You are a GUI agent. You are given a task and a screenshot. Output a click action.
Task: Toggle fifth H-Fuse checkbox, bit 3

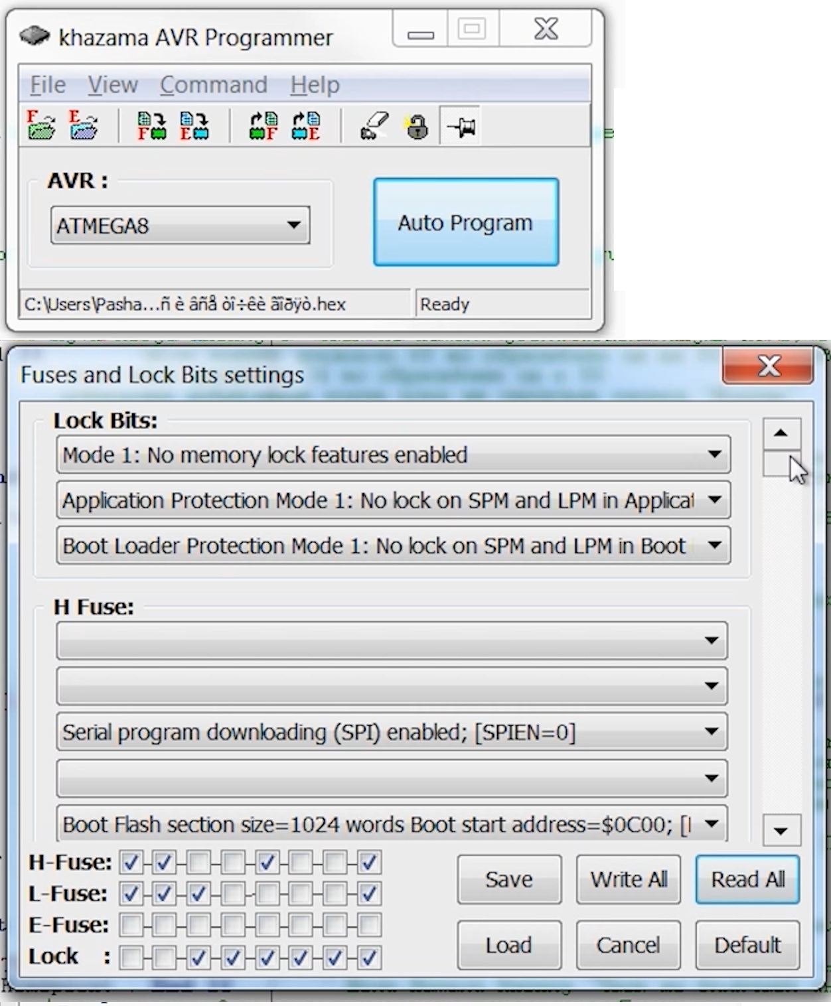267,862
